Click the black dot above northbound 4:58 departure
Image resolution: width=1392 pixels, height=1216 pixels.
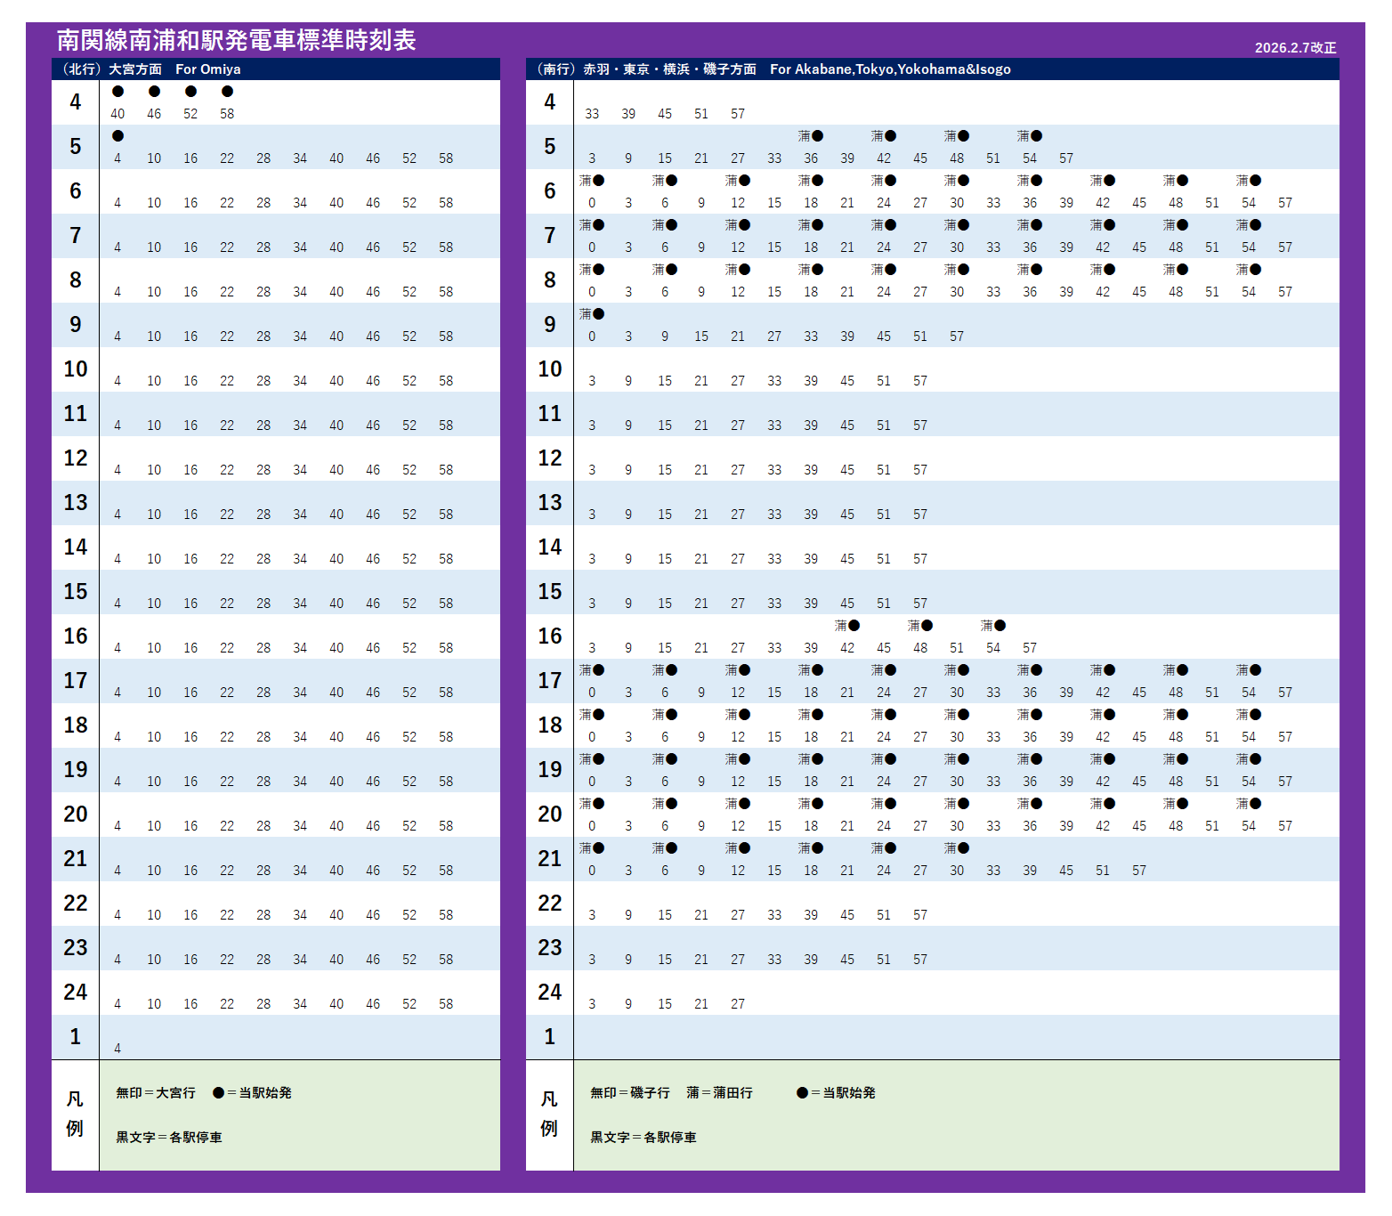click(227, 92)
